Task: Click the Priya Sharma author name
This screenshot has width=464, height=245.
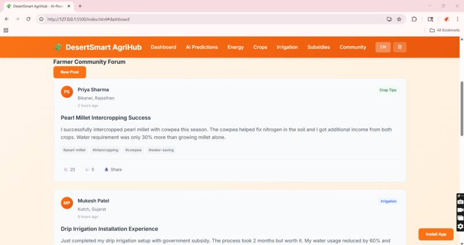Action: tap(93, 90)
